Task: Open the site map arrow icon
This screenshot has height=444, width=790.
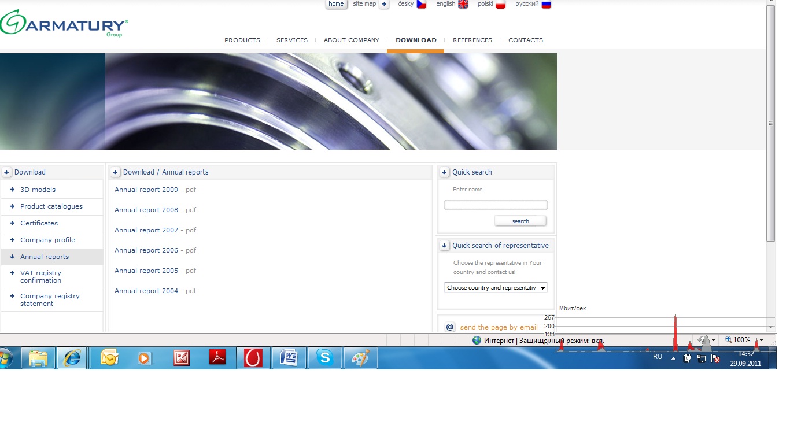Action: 385,4
